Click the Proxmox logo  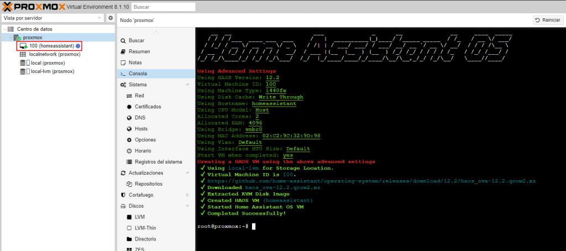click(34, 7)
